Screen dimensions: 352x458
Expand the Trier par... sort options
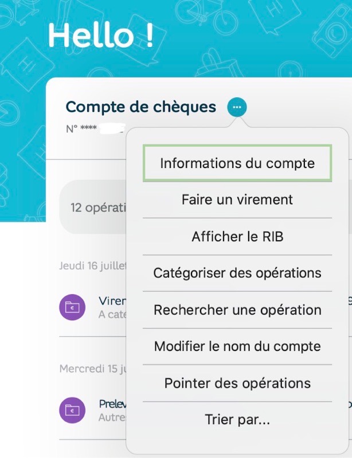click(x=237, y=420)
